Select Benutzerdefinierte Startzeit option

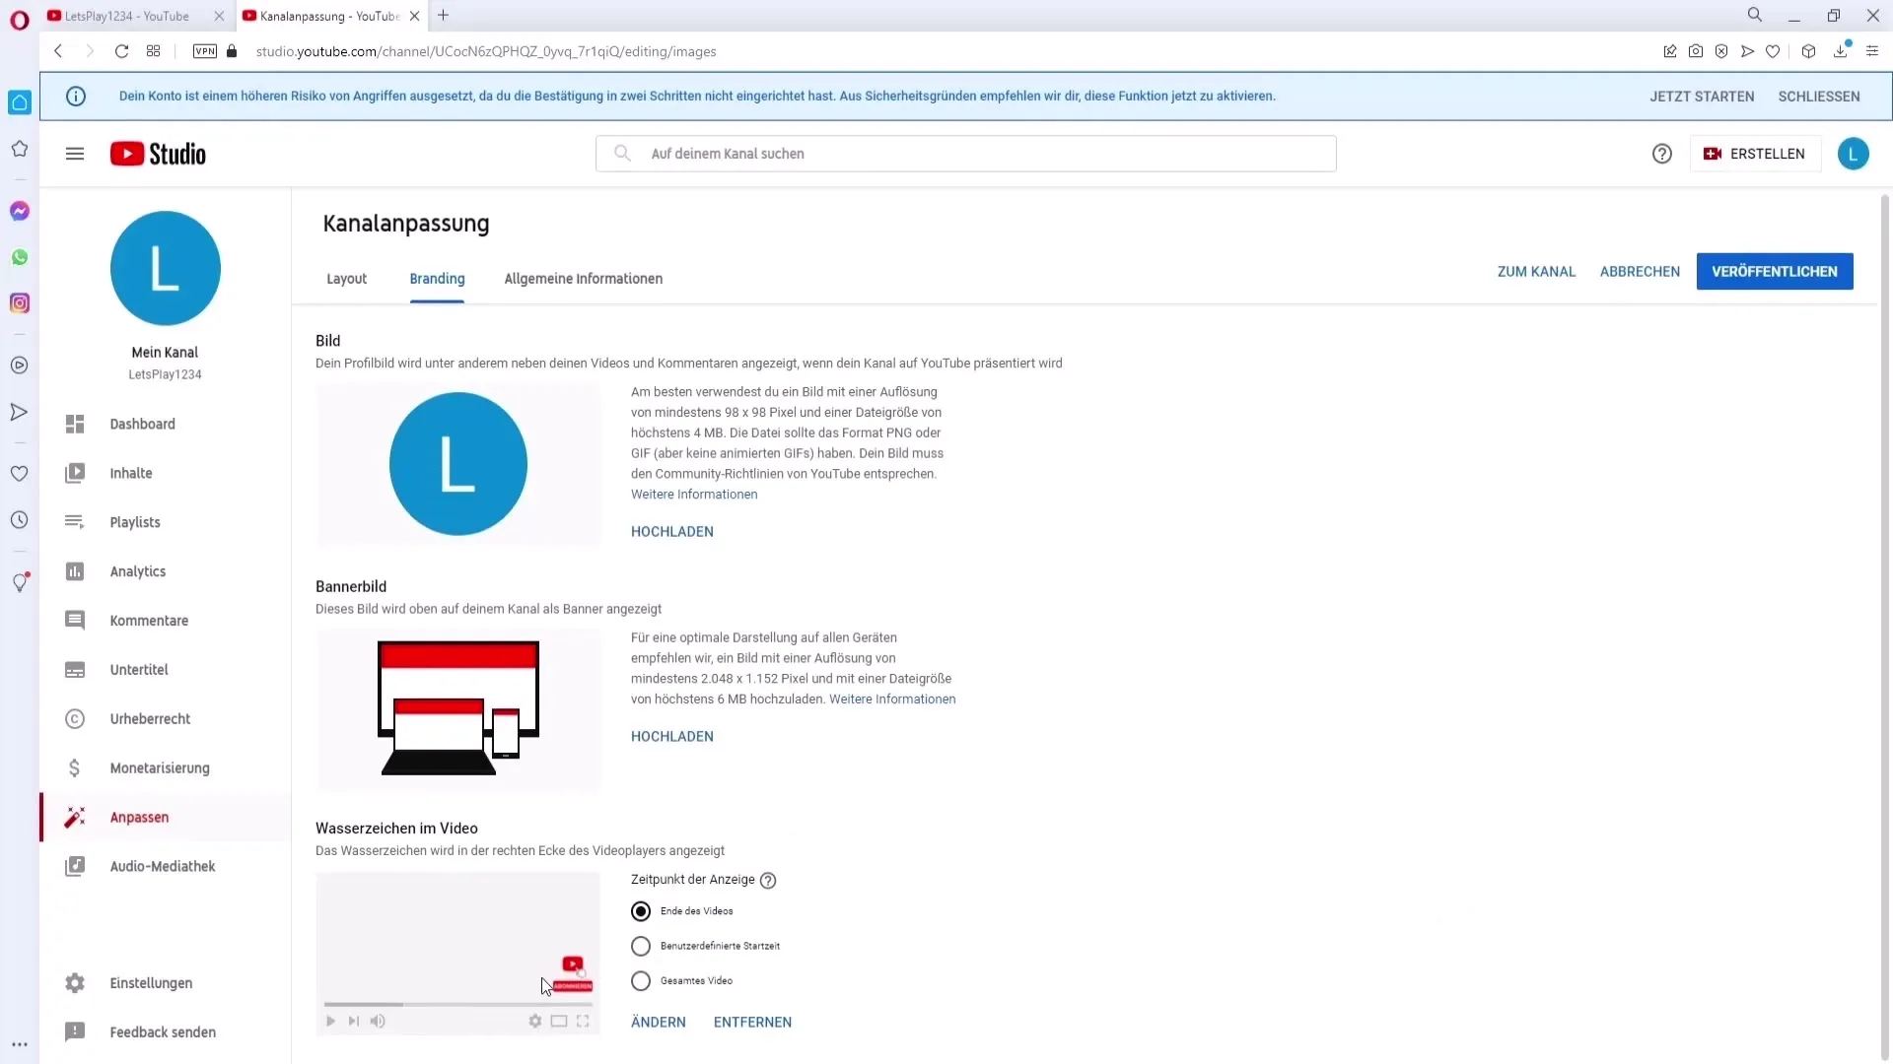(x=641, y=945)
